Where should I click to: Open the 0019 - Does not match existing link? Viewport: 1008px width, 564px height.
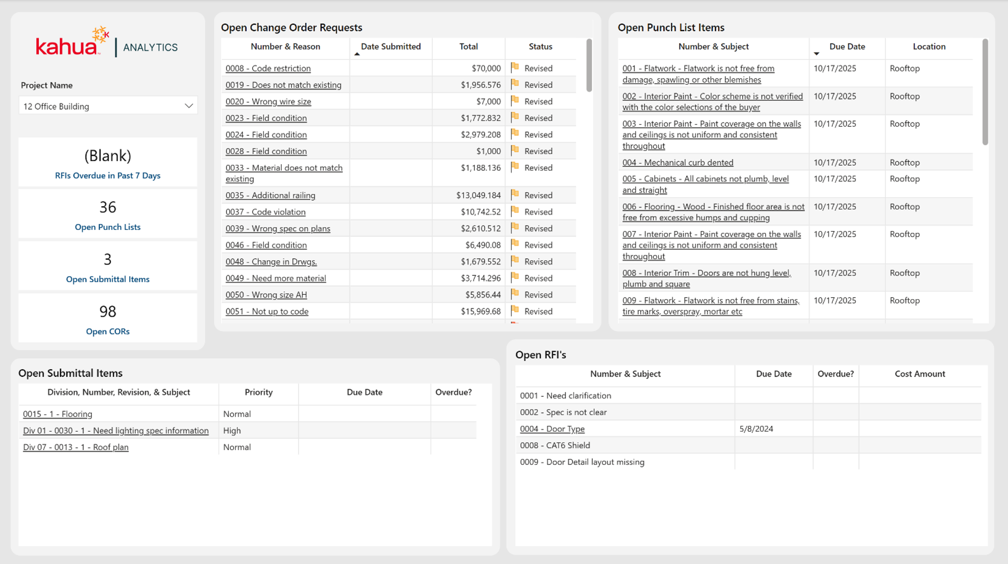pos(283,85)
